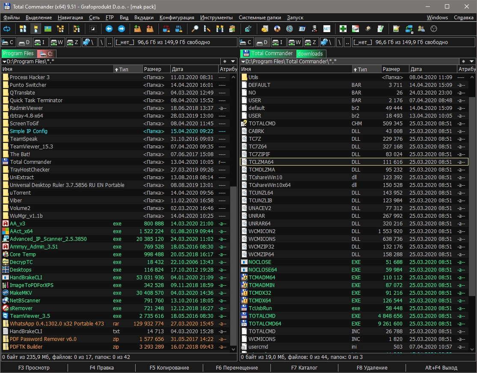
Task: Click F8 Удаление button
Action: point(372,368)
